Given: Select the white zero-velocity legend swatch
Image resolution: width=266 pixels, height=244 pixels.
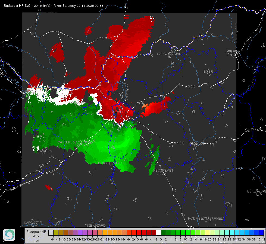Looking at the screenshot, I should [x=158, y=233].
